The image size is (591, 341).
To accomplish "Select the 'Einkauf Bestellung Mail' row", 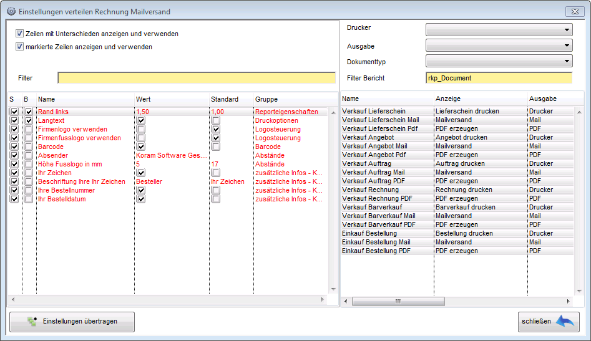I will 457,243.
